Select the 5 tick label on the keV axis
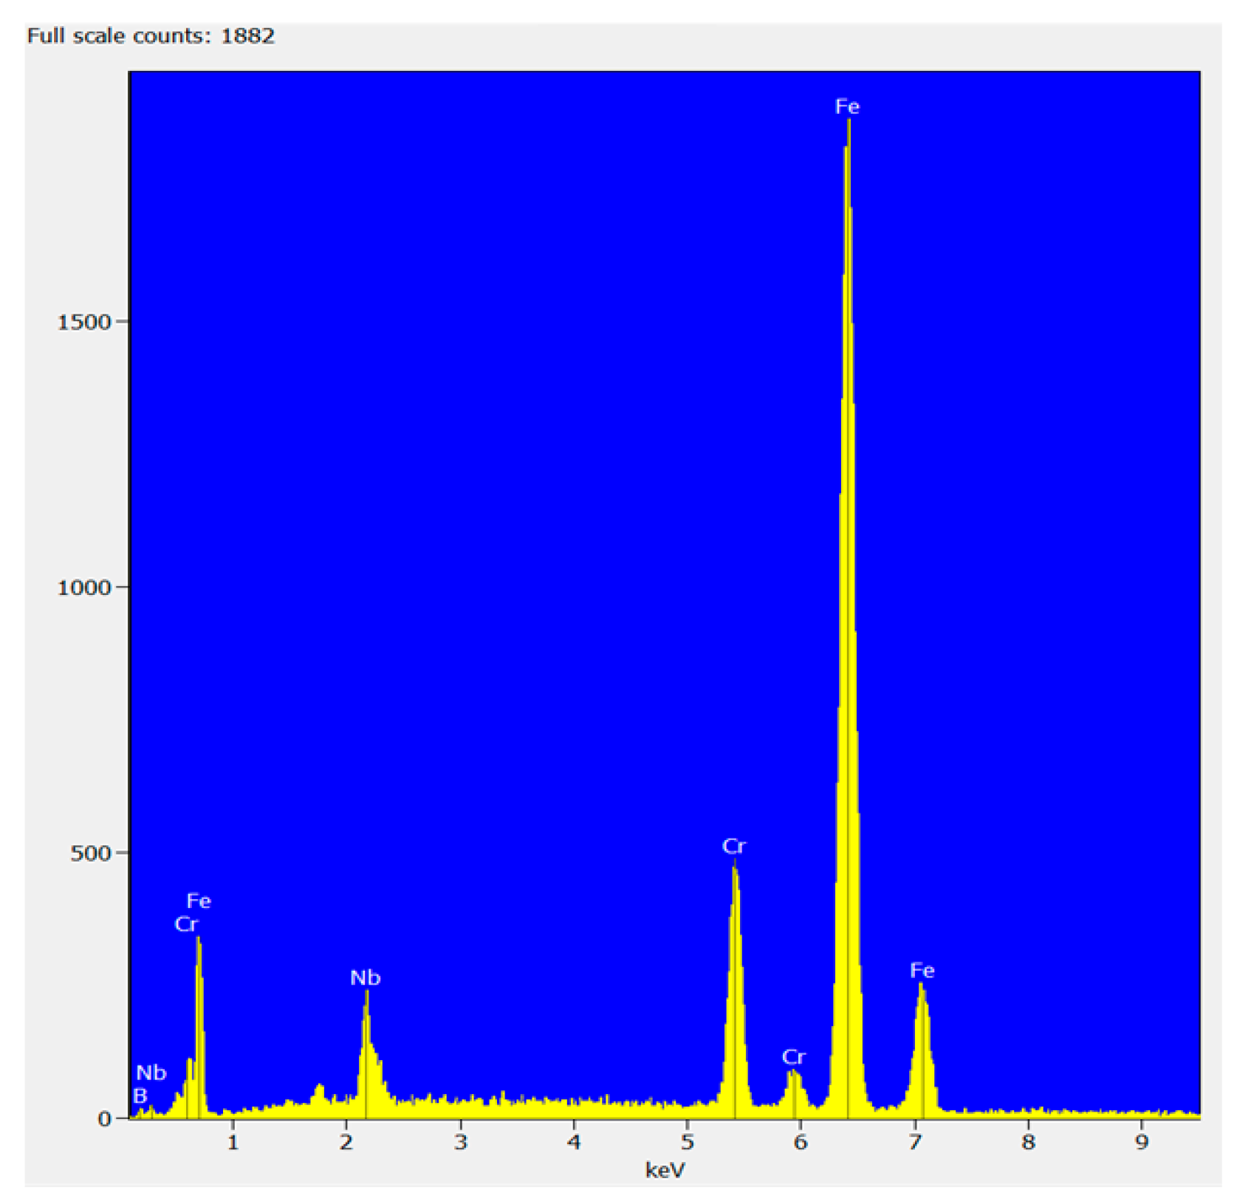The width and height of the screenshot is (1237, 1204). point(688,1142)
